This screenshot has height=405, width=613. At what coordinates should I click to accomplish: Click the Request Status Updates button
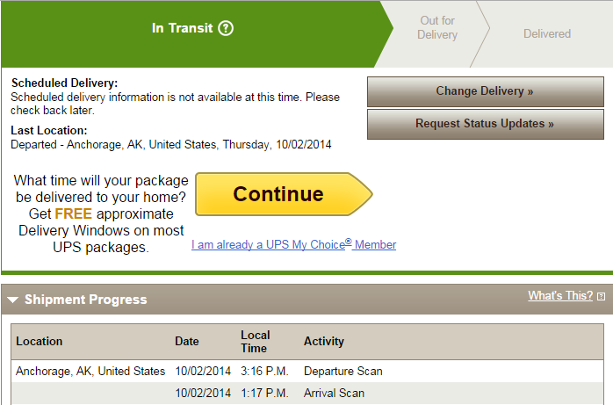click(x=485, y=124)
